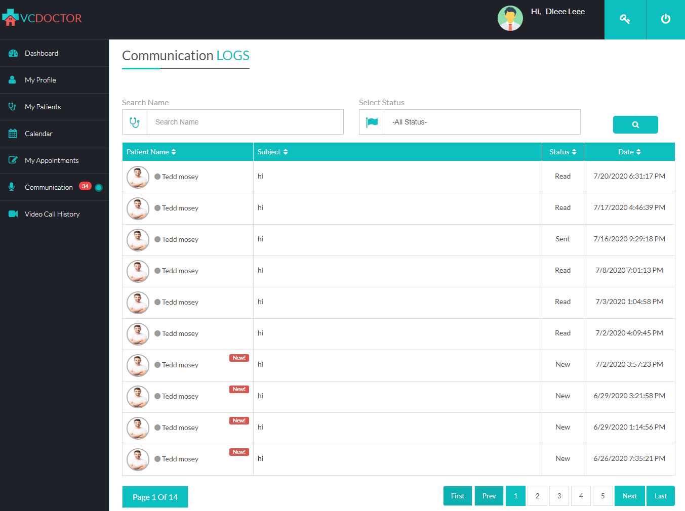Click the Next pagination button
The width and height of the screenshot is (685, 511).
click(x=629, y=496)
